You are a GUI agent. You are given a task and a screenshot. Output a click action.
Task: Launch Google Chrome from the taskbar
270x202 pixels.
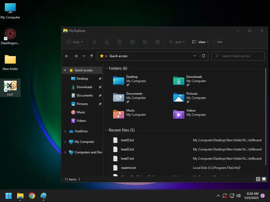pyautogui.click(x=32, y=196)
